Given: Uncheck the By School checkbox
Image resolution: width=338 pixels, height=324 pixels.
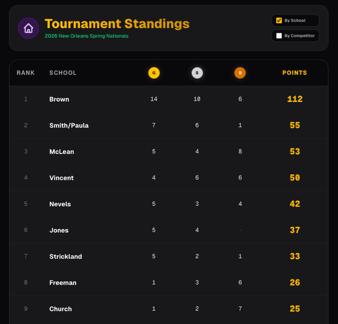Looking at the screenshot, I should click(x=279, y=21).
